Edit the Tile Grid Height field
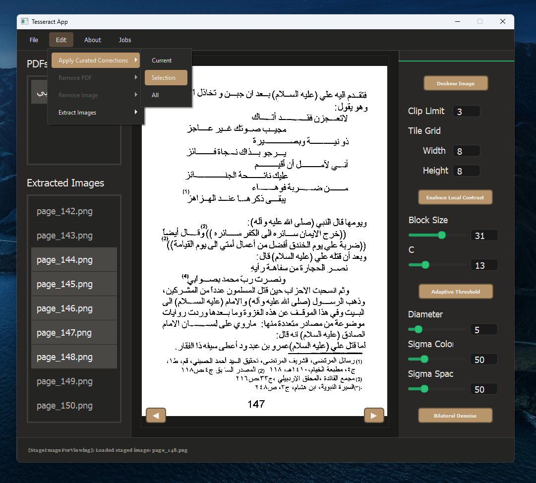This screenshot has width=536, height=483. [x=466, y=171]
